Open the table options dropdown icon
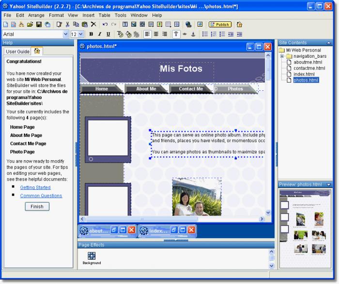This screenshot has width=339, height=284. [168, 24]
